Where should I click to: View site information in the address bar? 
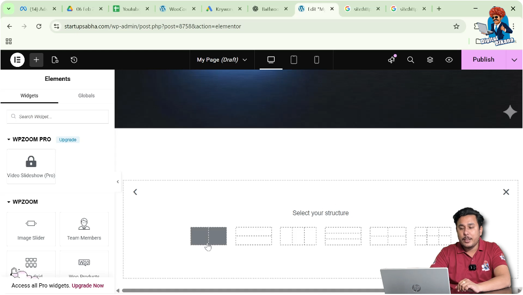tap(56, 26)
